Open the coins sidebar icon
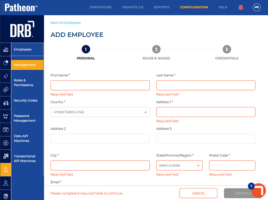268x200 pixels. pyautogui.click(x=6, y=90)
